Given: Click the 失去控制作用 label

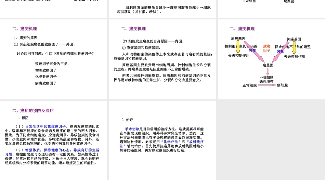Looking at the screenshot, I should click(239, 56).
